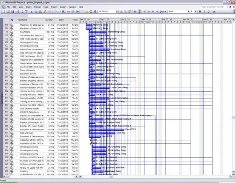
Task: Open the Format menu
Action: pyautogui.click(x=37, y=7)
